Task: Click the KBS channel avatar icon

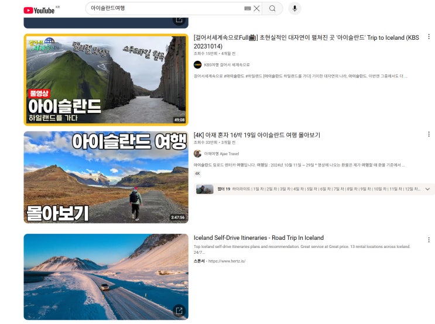Action: tap(197, 65)
